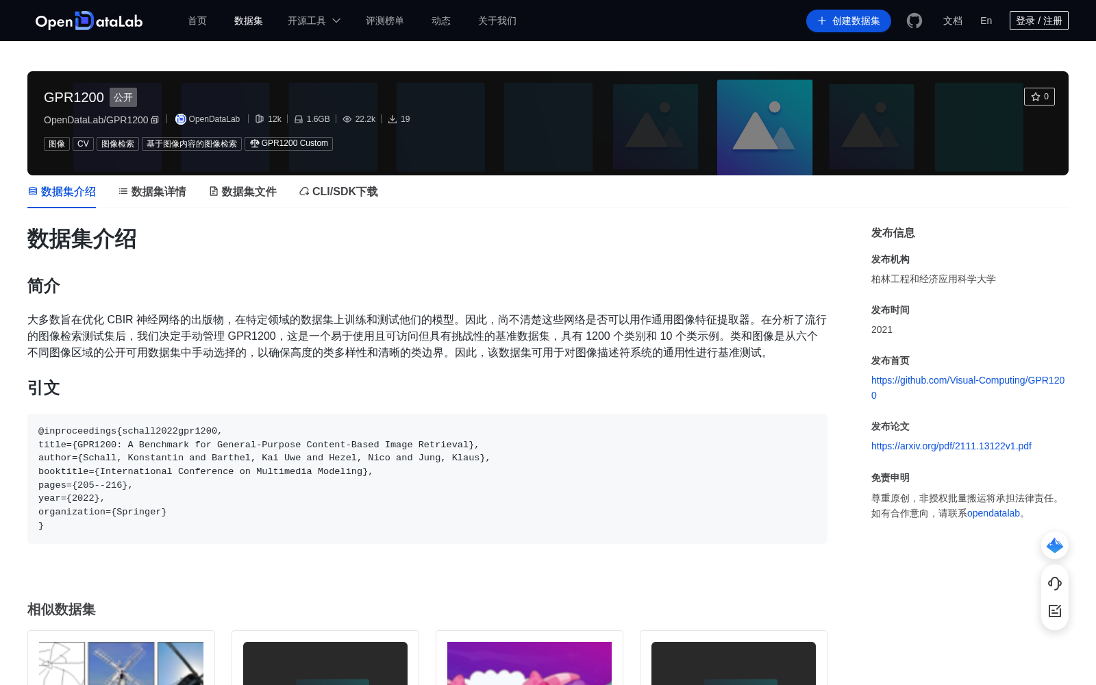This screenshot has width=1096, height=685.
Task: Switch to the 数据集详情 tab
Action: pyautogui.click(x=152, y=192)
